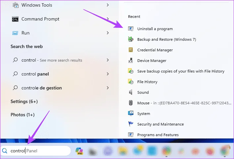The height and width of the screenshot is (159, 234).
Task: Click the Programs and Features icon
Action: [x=131, y=135]
